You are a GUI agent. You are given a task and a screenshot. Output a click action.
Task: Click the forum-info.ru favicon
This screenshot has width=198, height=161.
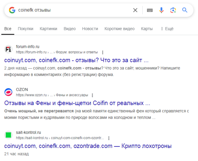coord(8,49)
